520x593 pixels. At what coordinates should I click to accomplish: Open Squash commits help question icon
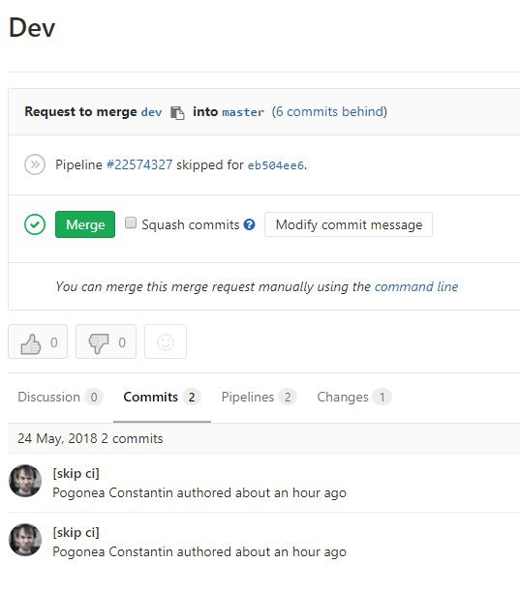[250, 224]
